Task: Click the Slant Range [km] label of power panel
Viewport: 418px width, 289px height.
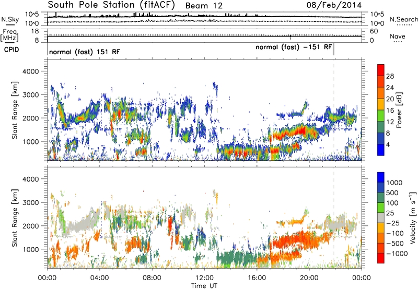Action: click(x=15, y=110)
